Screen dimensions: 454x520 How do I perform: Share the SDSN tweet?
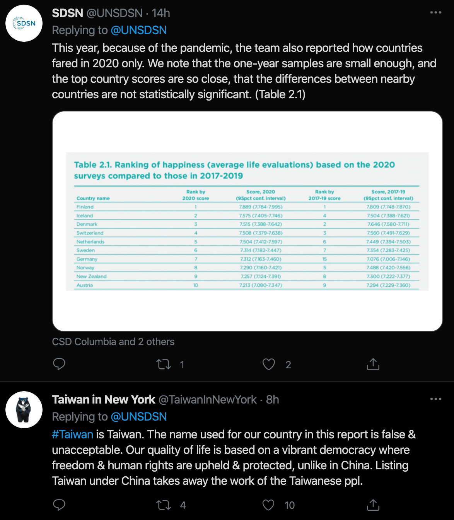click(x=373, y=364)
